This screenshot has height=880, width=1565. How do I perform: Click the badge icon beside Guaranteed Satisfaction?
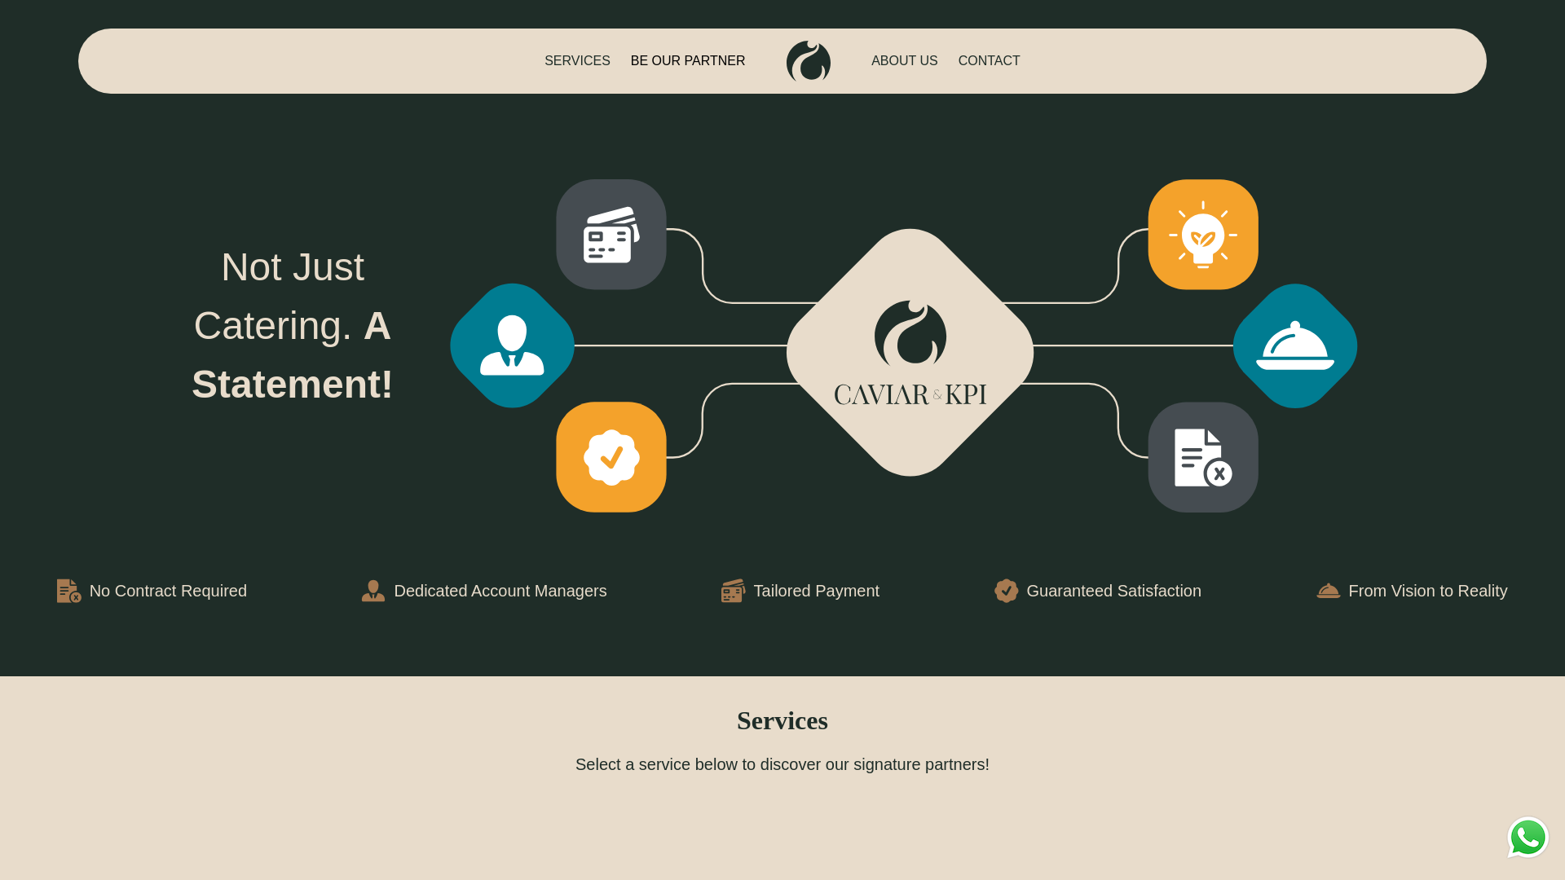tap(1007, 591)
